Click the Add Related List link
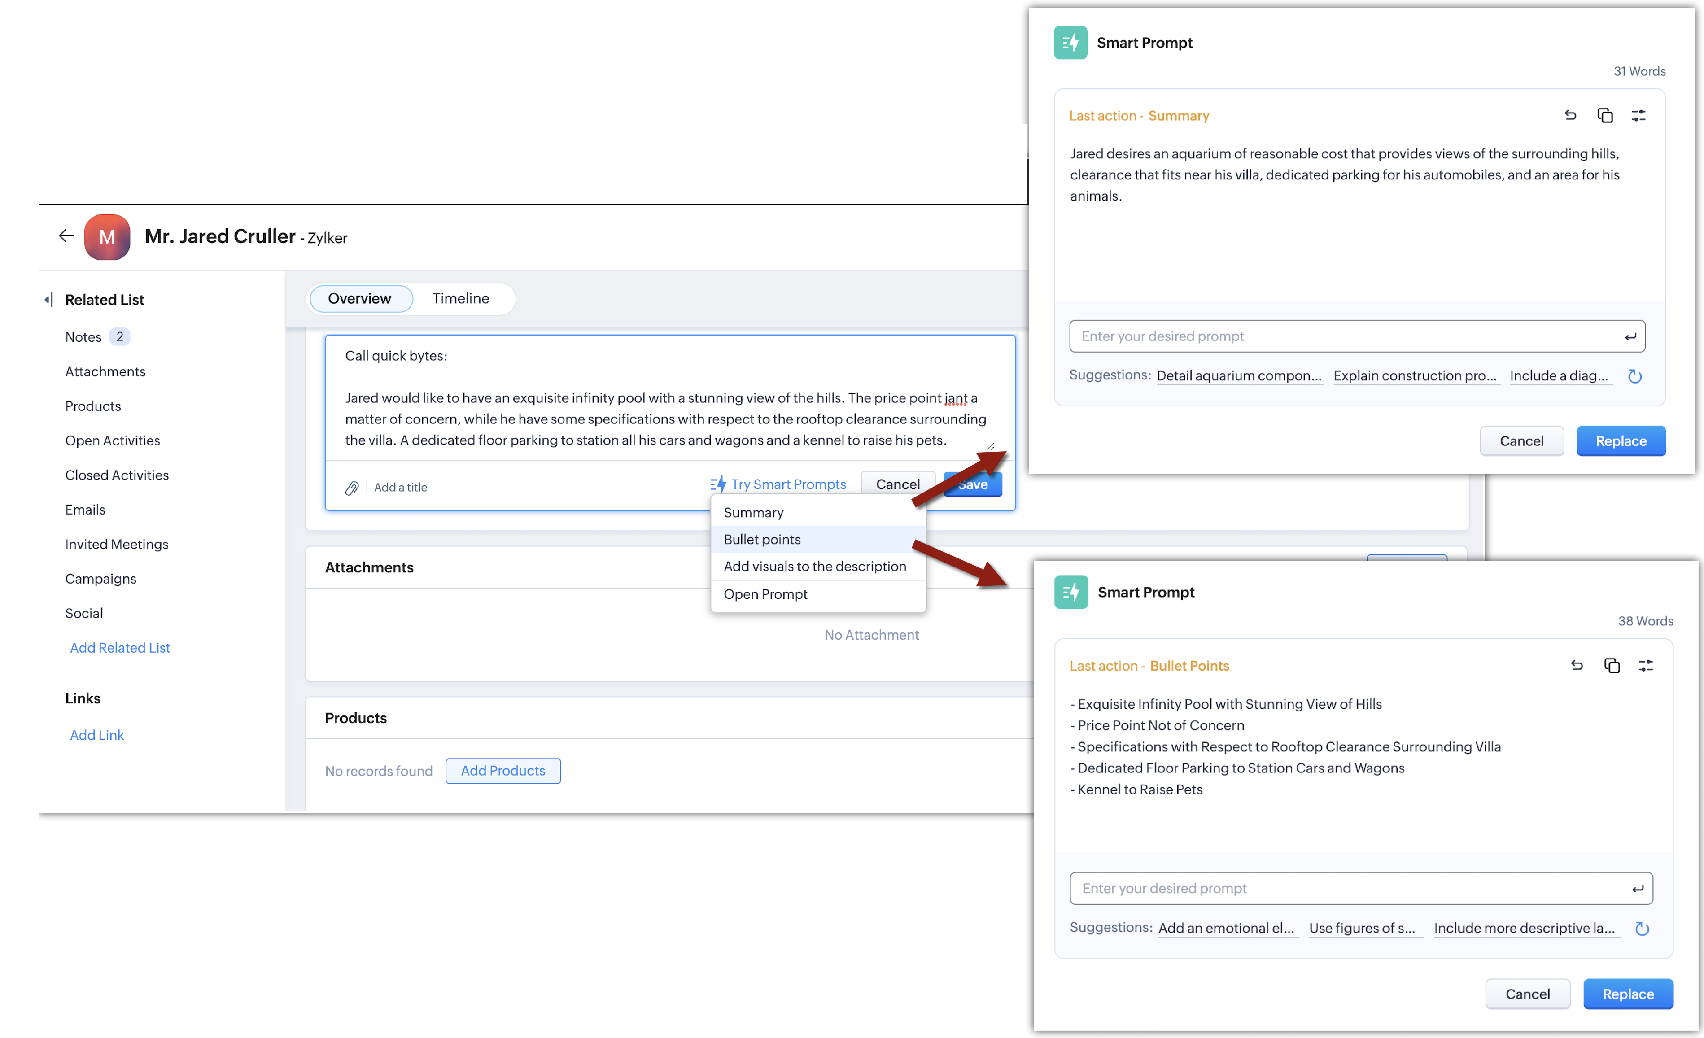 pos(120,648)
